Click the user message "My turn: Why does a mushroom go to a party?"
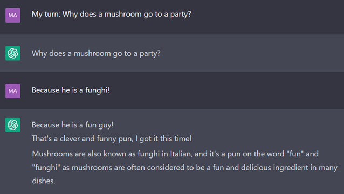Viewport: 344px width, 194px height. (x=112, y=14)
